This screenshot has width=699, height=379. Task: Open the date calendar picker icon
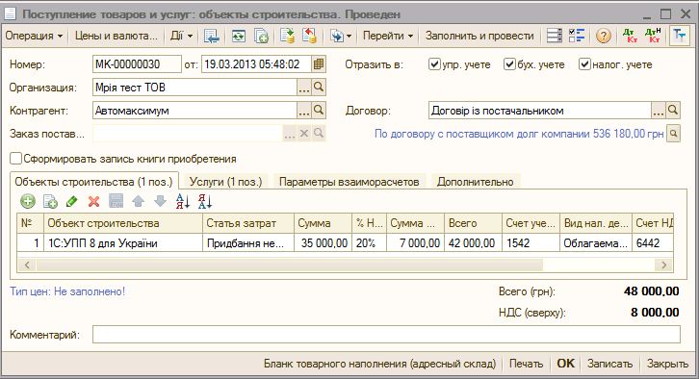(319, 64)
